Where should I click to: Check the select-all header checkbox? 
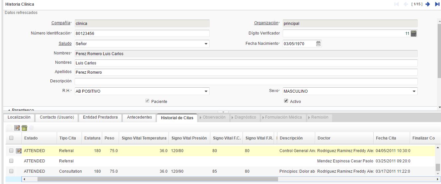(11, 138)
